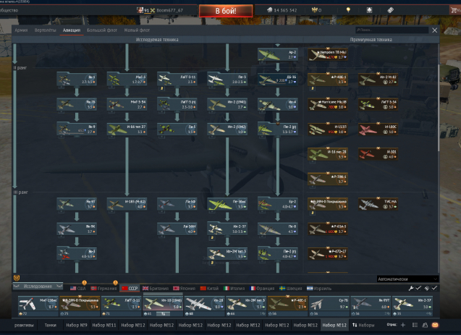The image size is (461, 335).
Task: Select the Ер-2 bomber card
Action: pyautogui.click(x=278, y=204)
